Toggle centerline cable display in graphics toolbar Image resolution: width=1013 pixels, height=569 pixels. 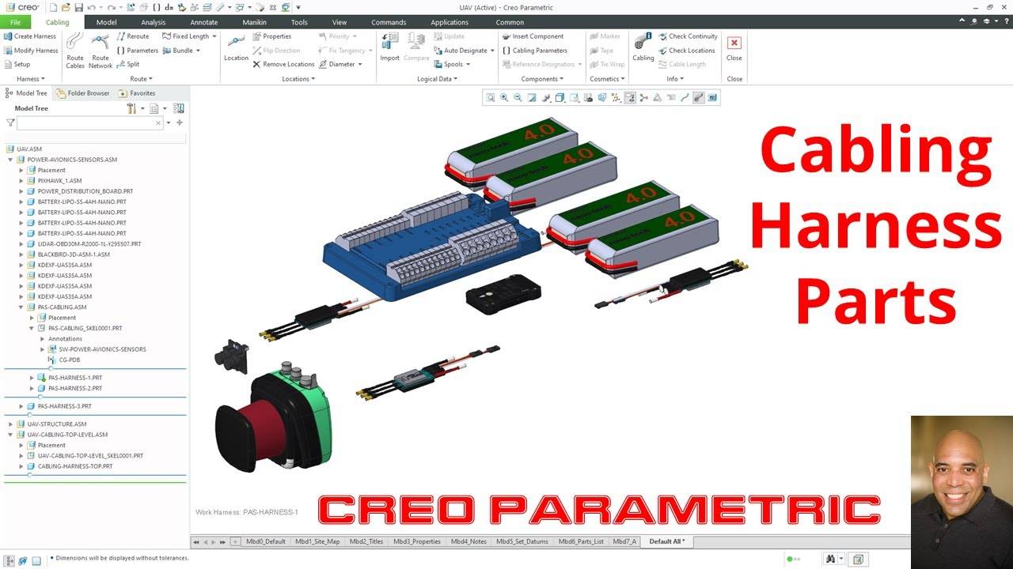tap(685, 98)
